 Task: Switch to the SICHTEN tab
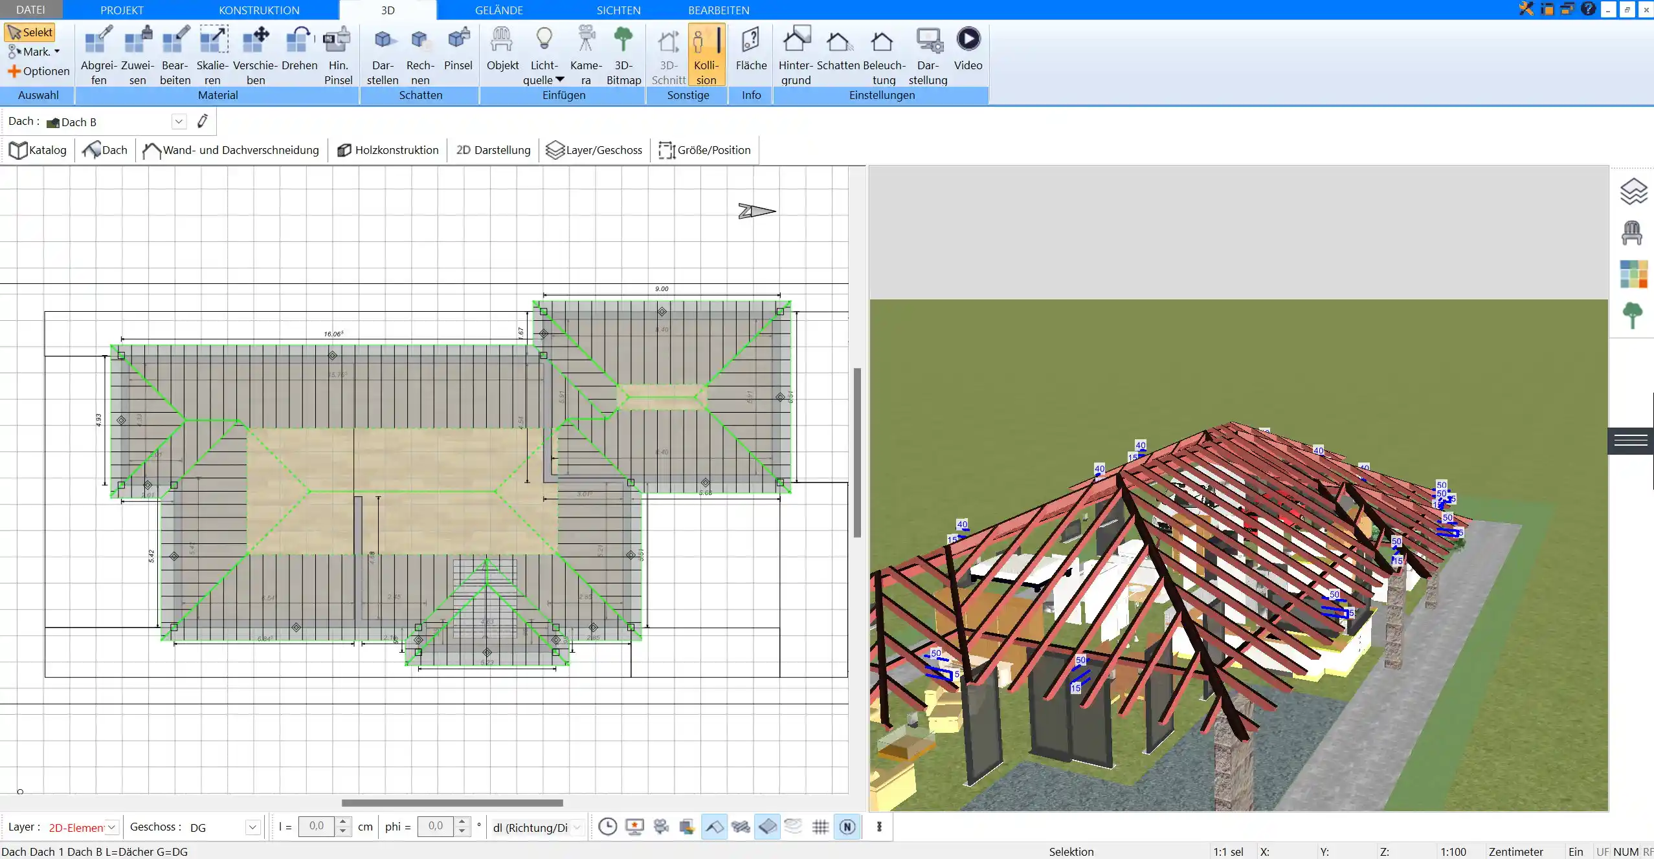point(618,10)
